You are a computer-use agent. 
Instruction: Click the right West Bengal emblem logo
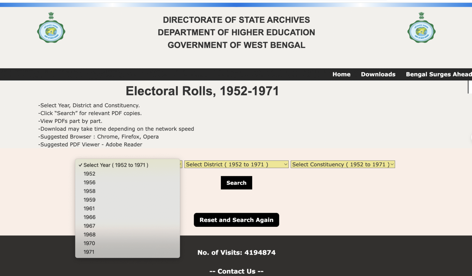[x=421, y=28]
